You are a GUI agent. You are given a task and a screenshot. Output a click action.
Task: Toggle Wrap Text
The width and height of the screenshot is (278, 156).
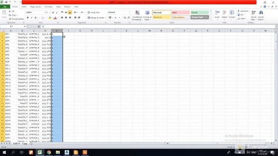click(93, 13)
